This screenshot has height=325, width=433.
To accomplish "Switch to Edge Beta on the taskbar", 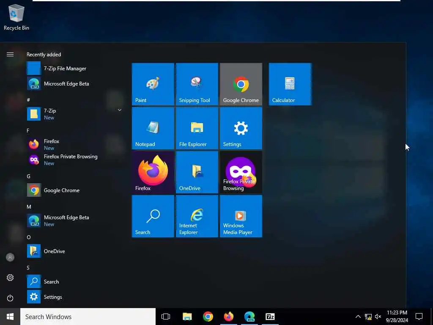I will [x=249, y=317].
